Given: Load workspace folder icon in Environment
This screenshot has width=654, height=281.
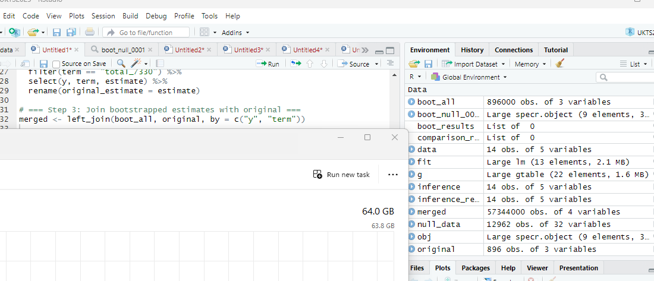Looking at the screenshot, I should 414,64.
